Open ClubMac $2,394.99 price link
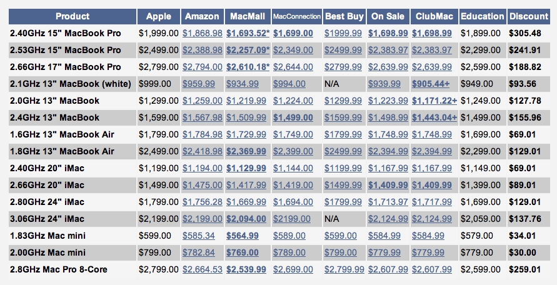The height and width of the screenshot is (285, 557). click(x=432, y=151)
